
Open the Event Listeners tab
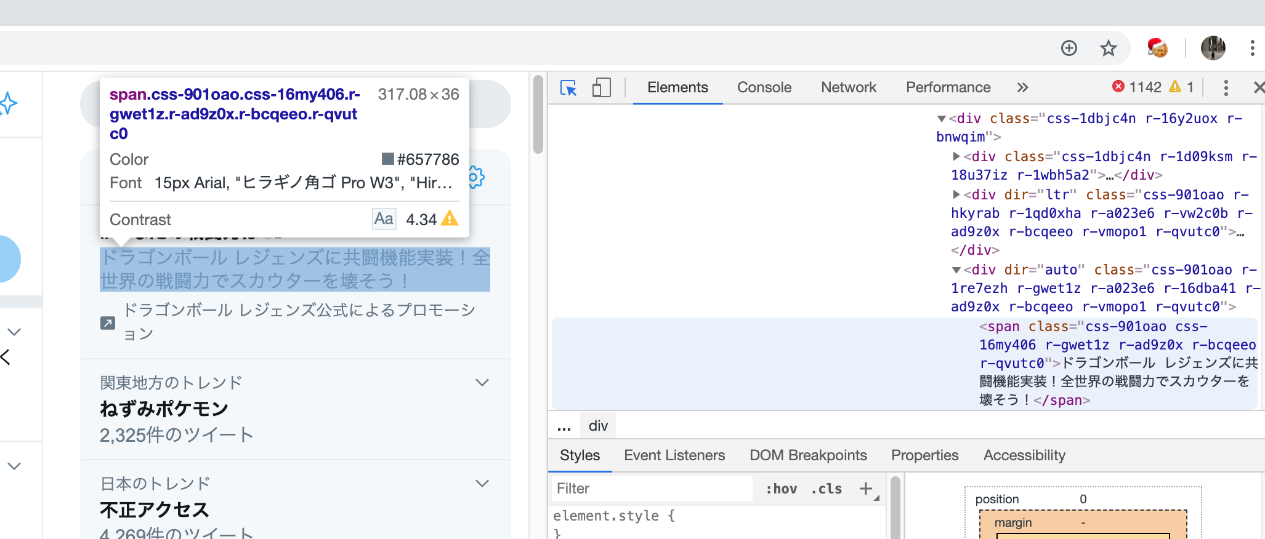(x=674, y=455)
